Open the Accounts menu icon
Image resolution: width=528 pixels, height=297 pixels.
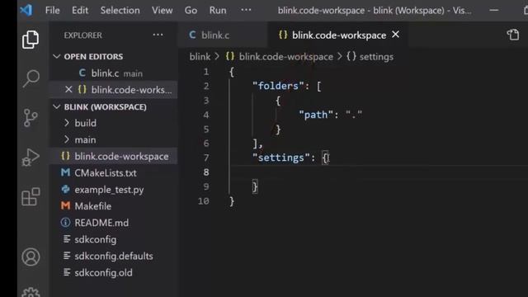click(x=31, y=257)
